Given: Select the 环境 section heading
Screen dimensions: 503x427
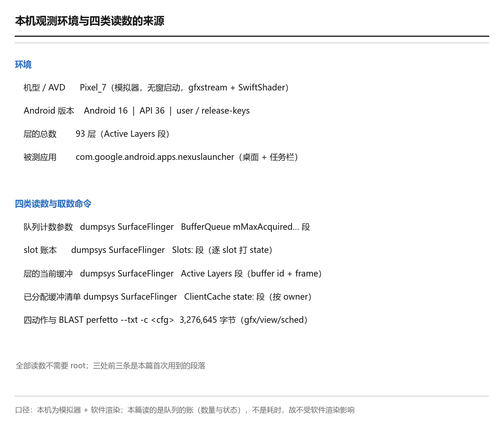Looking at the screenshot, I should click(23, 65).
